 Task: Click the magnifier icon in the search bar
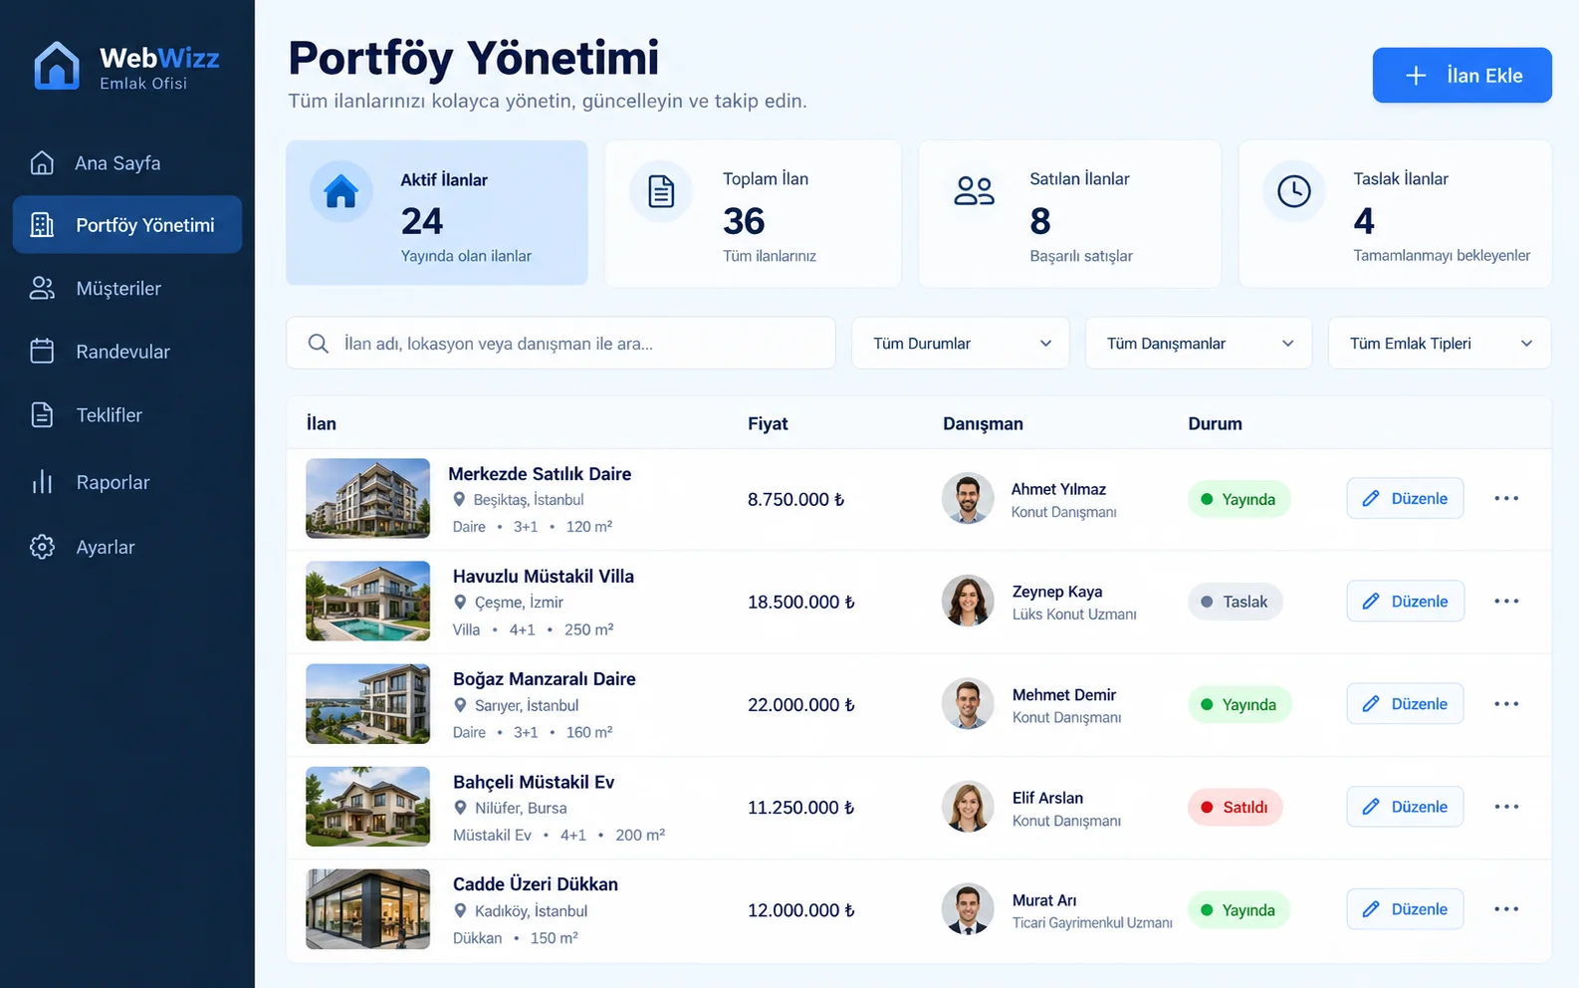[318, 344]
